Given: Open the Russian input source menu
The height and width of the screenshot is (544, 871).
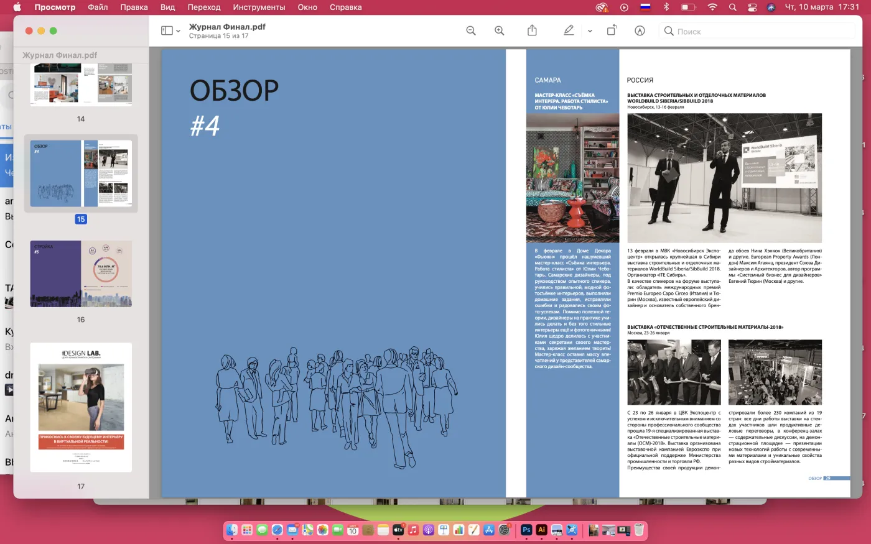Looking at the screenshot, I should point(645,7).
